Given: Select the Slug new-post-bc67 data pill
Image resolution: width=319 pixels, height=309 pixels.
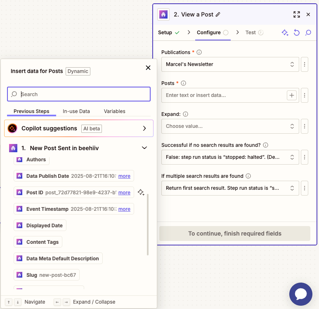Looking at the screenshot, I should [47, 275].
